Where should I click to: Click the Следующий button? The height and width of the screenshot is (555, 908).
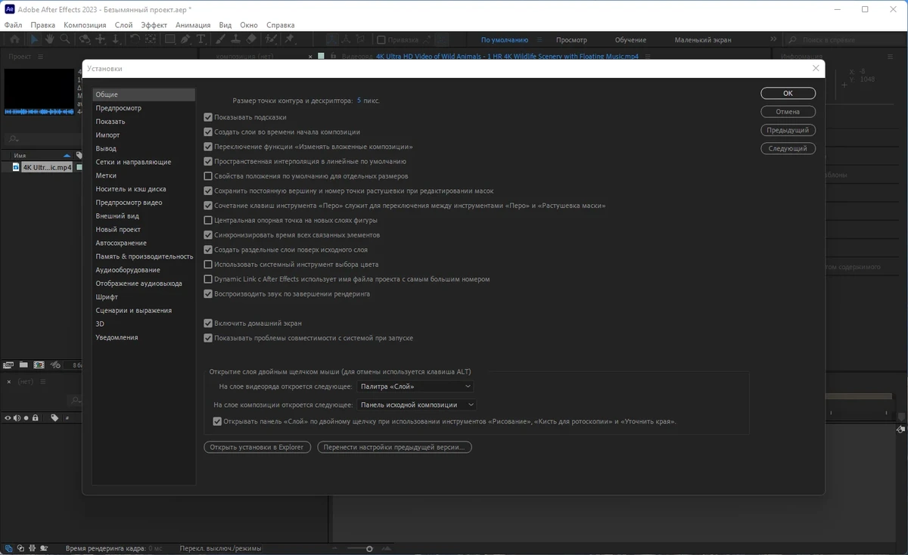pos(788,148)
